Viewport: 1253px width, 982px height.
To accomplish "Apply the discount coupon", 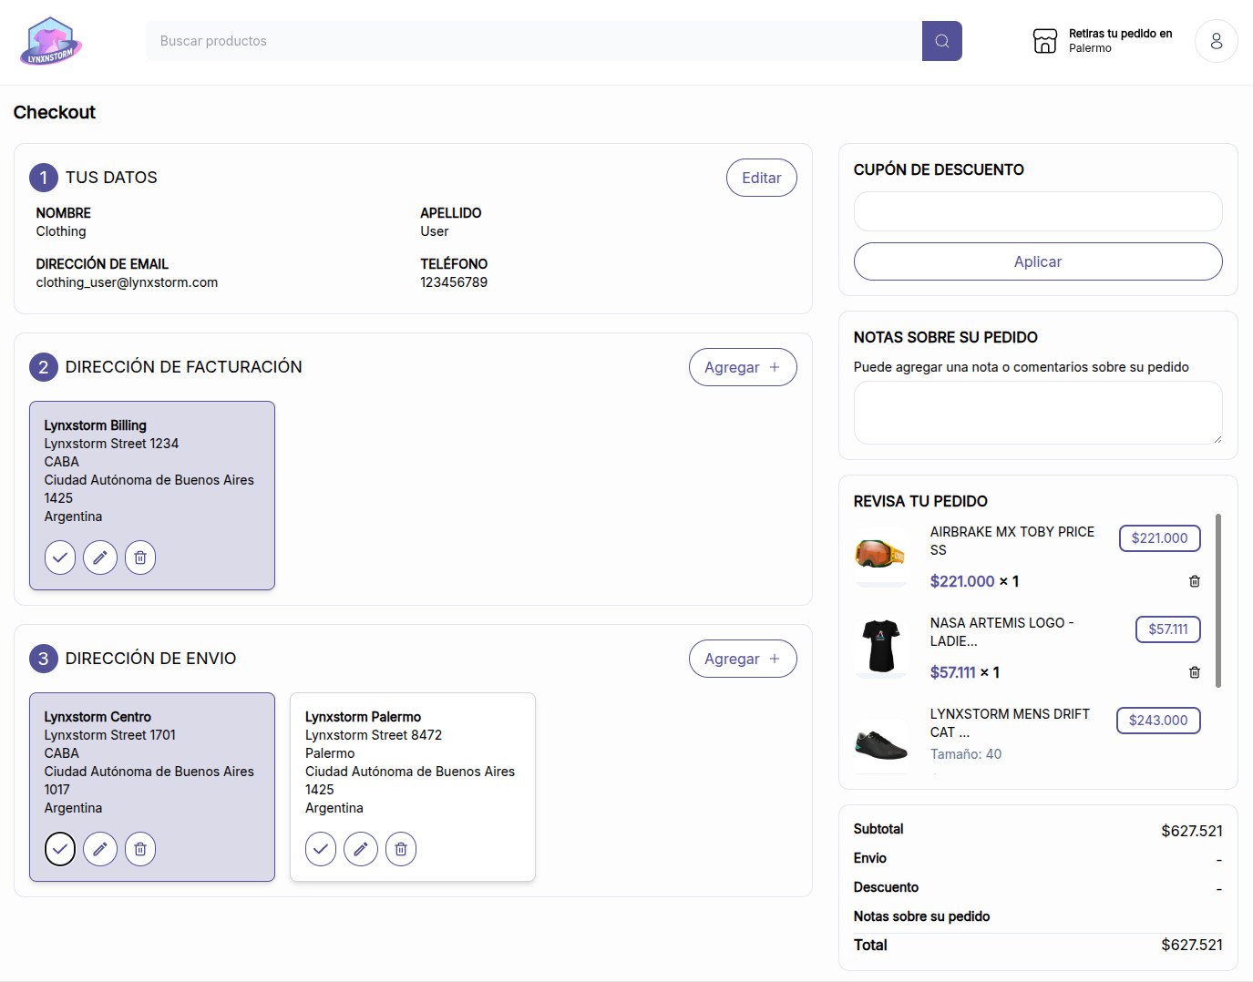I will pos(1037,261).
